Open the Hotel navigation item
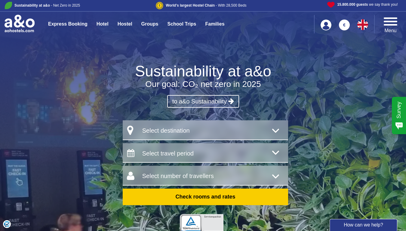406x231 pixels. click(x=102, y=24)
